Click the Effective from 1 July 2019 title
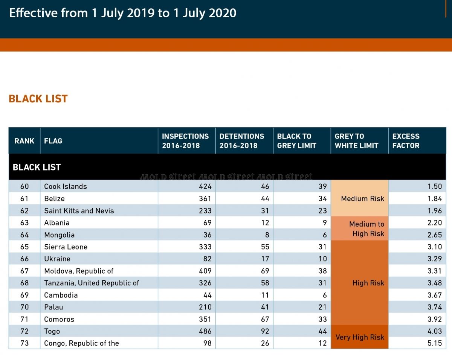 pyautogui.click(x=123, y=13)
